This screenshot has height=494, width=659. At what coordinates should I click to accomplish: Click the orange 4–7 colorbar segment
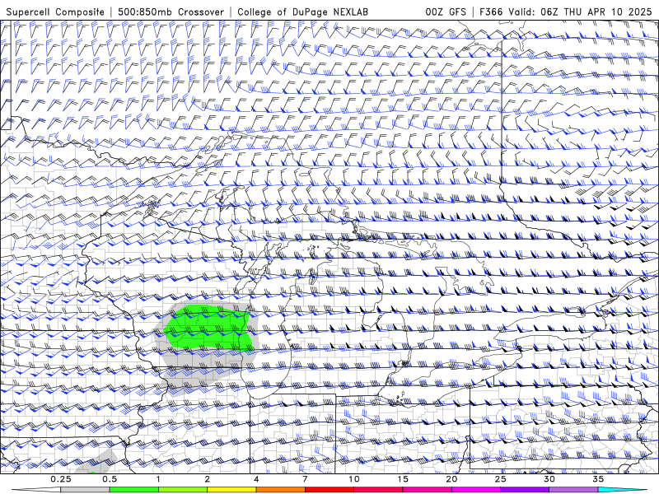point(280,490)
